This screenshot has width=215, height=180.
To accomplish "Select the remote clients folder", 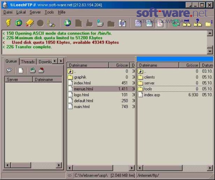I will pyautogui.click(x=150, y=77).
